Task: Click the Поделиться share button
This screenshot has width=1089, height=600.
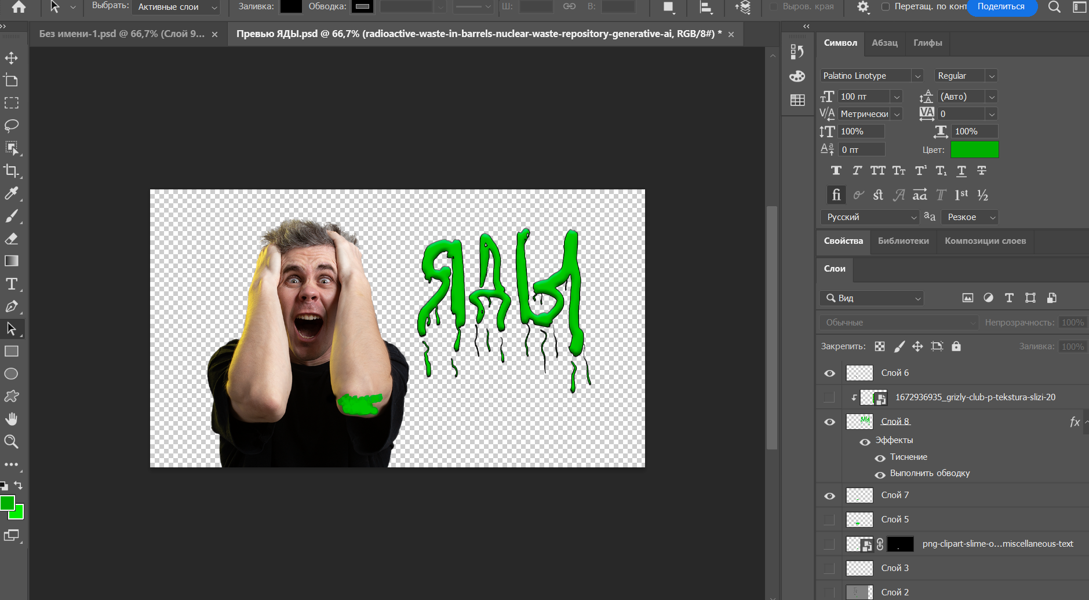Action: [1001, 7]
